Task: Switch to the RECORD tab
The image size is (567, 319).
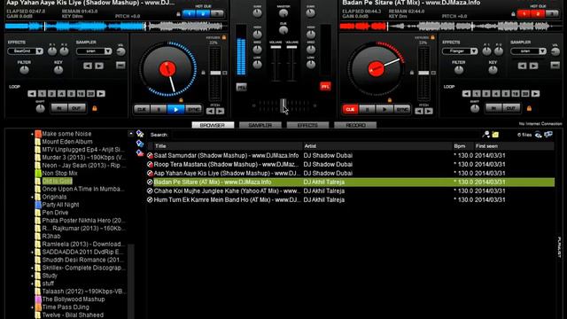Action: 355,125
